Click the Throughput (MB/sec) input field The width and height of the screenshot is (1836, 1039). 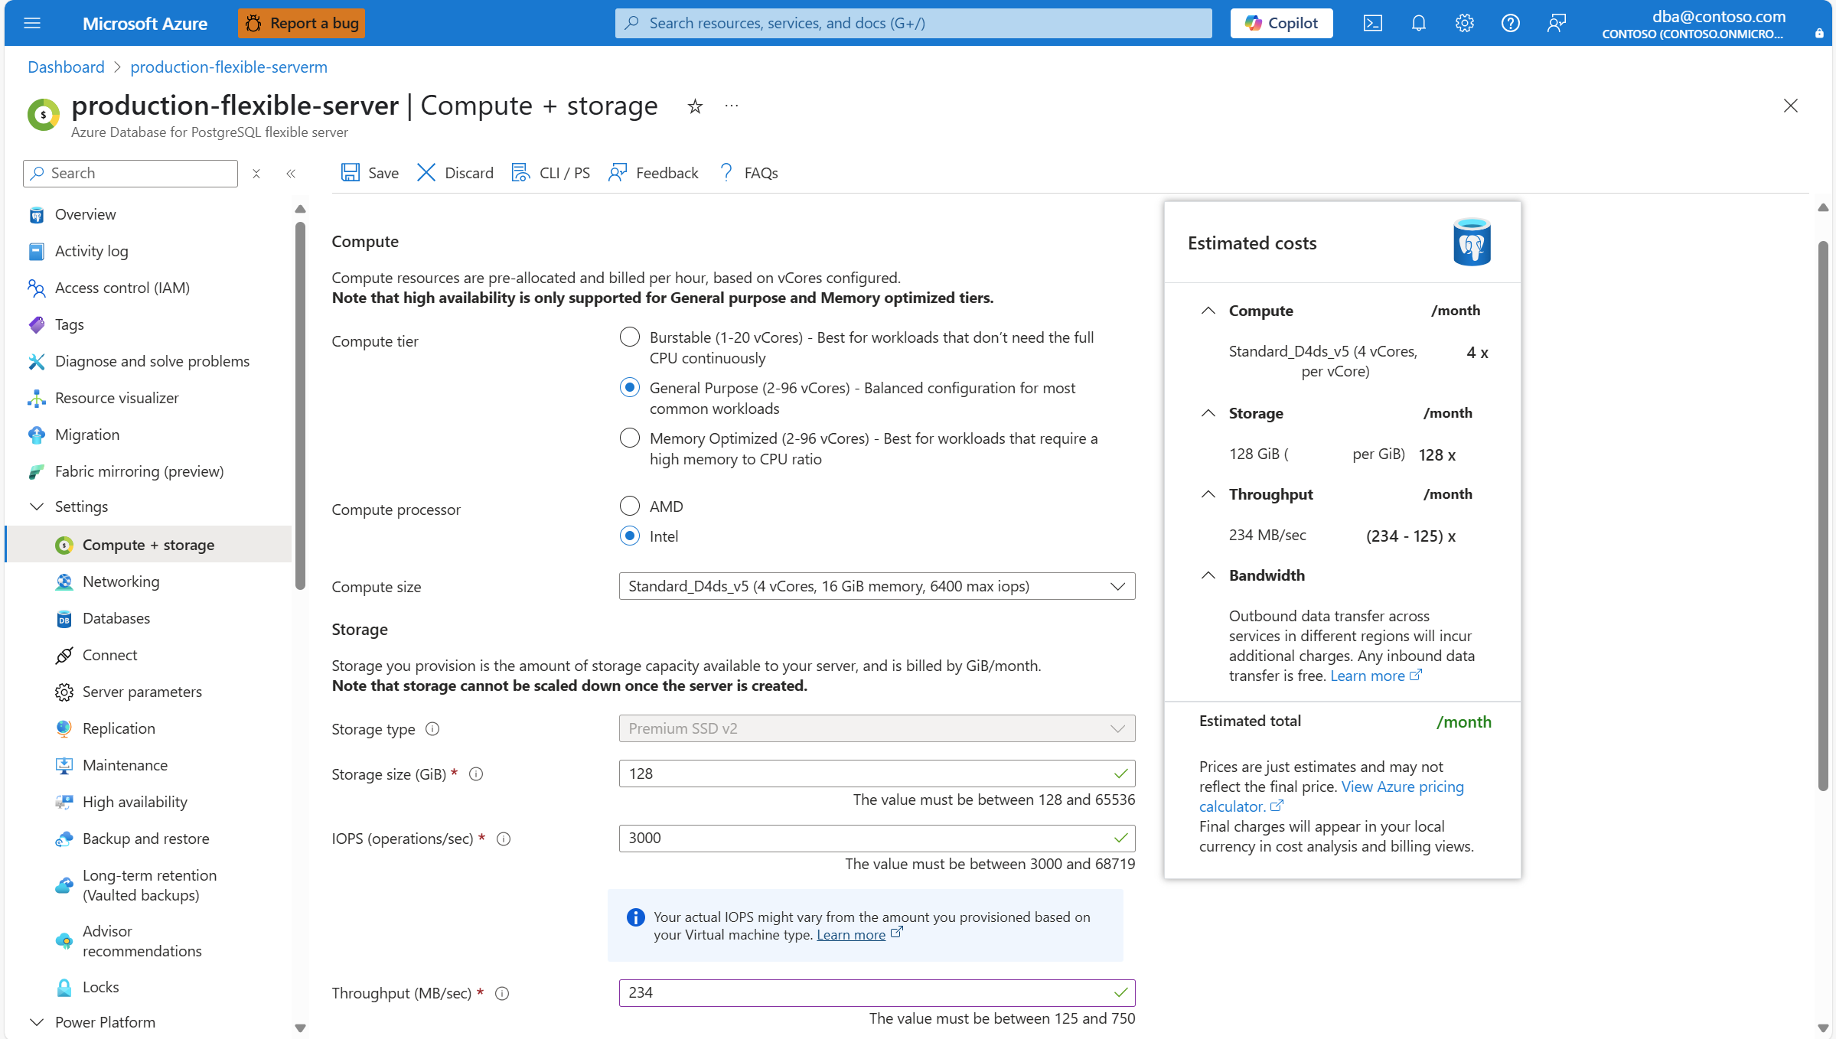(x=865, y=993)
